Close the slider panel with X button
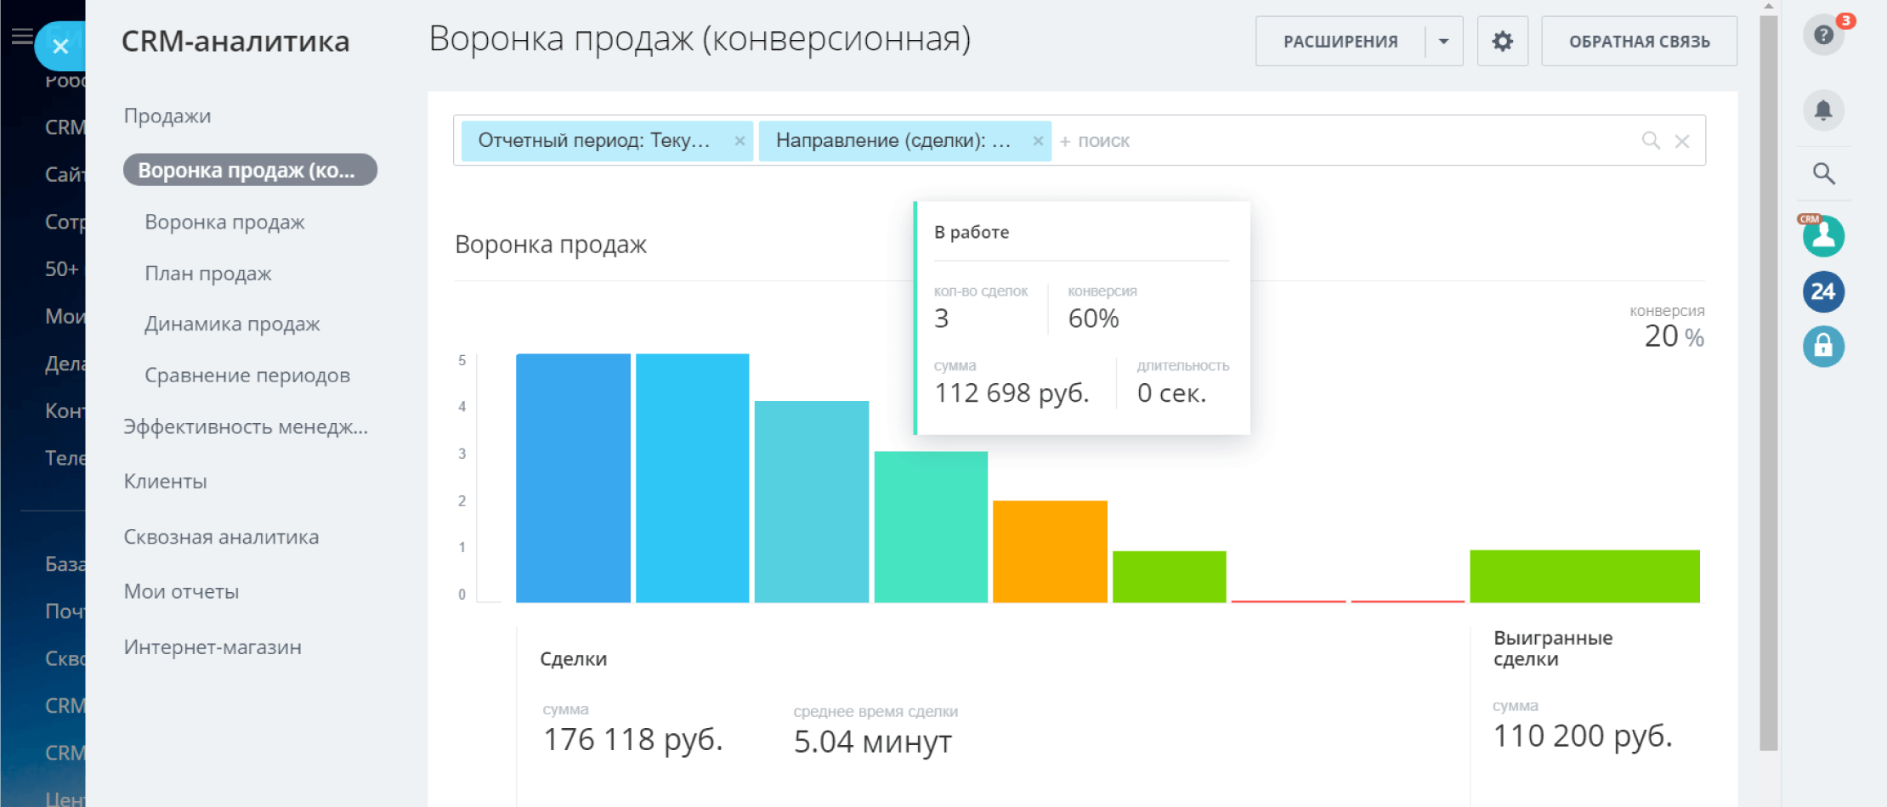The width and height of the screenshot is (1887, 807). tap(60, 46)
